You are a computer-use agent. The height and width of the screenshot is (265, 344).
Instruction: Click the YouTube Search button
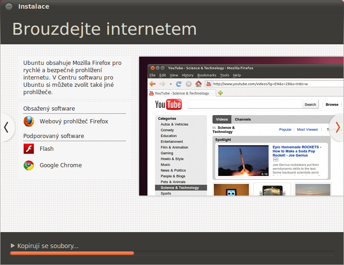[x=310, y=105]
